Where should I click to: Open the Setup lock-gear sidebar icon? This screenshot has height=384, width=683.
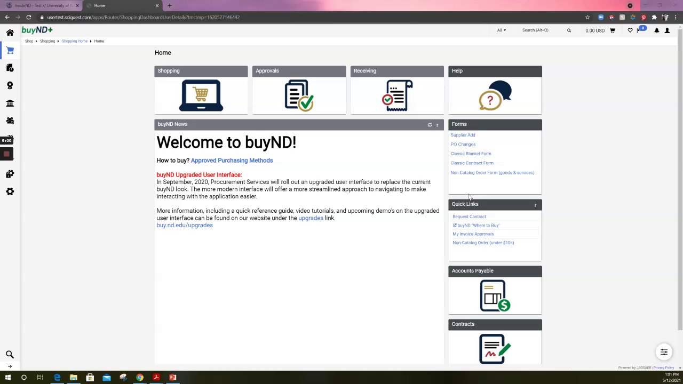tap(10, 174)
